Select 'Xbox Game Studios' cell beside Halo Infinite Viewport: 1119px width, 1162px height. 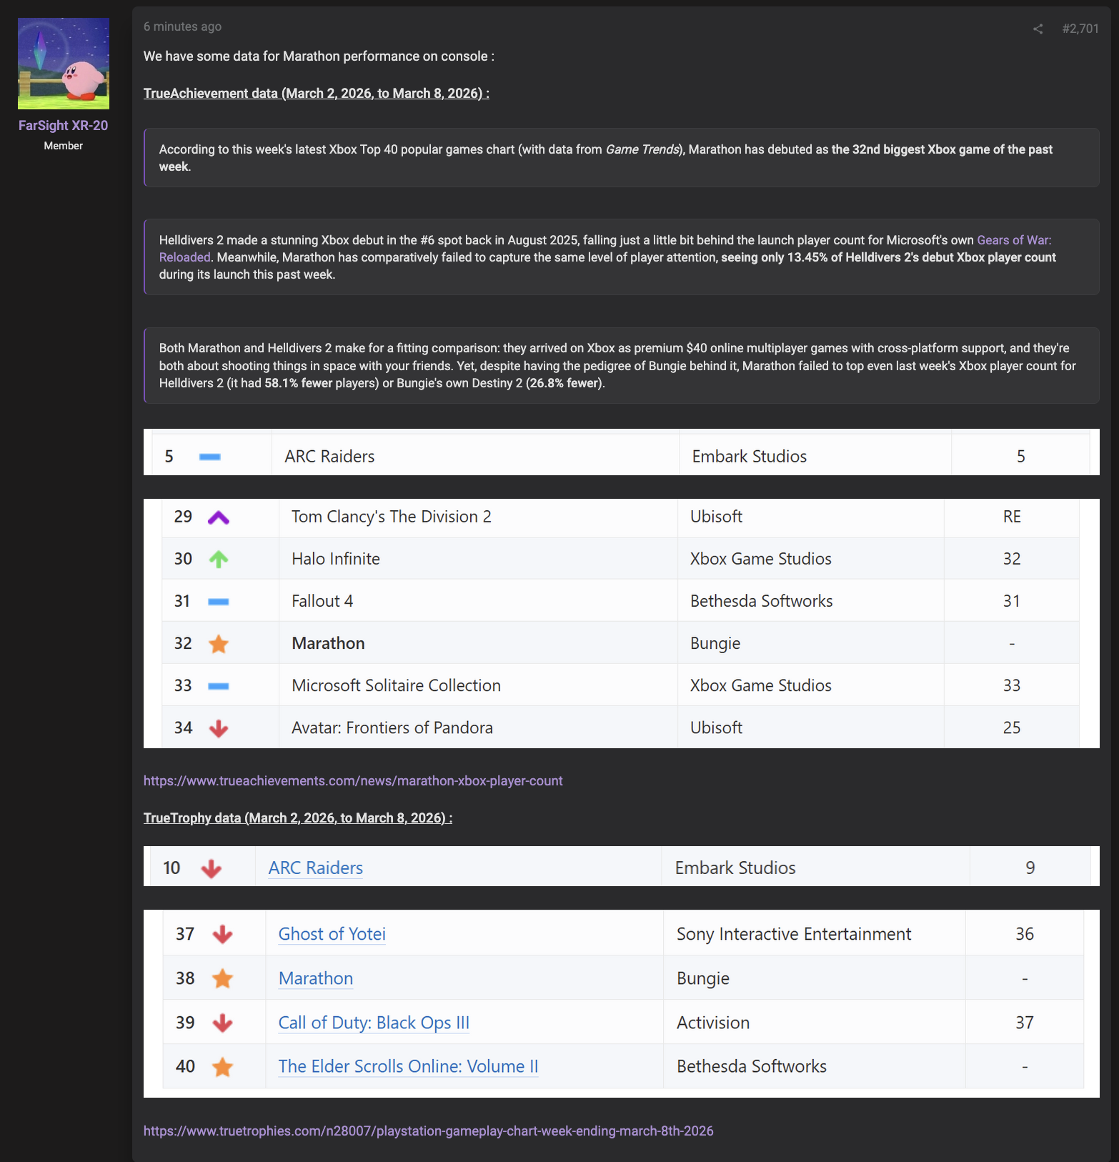811,559
